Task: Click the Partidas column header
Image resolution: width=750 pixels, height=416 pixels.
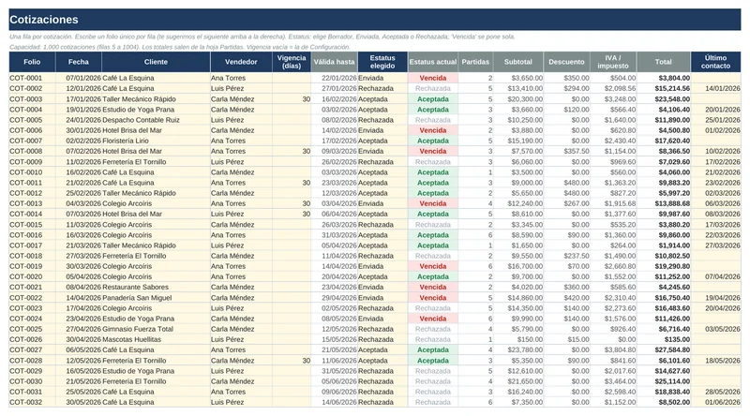Action: (x=475, y=62)
